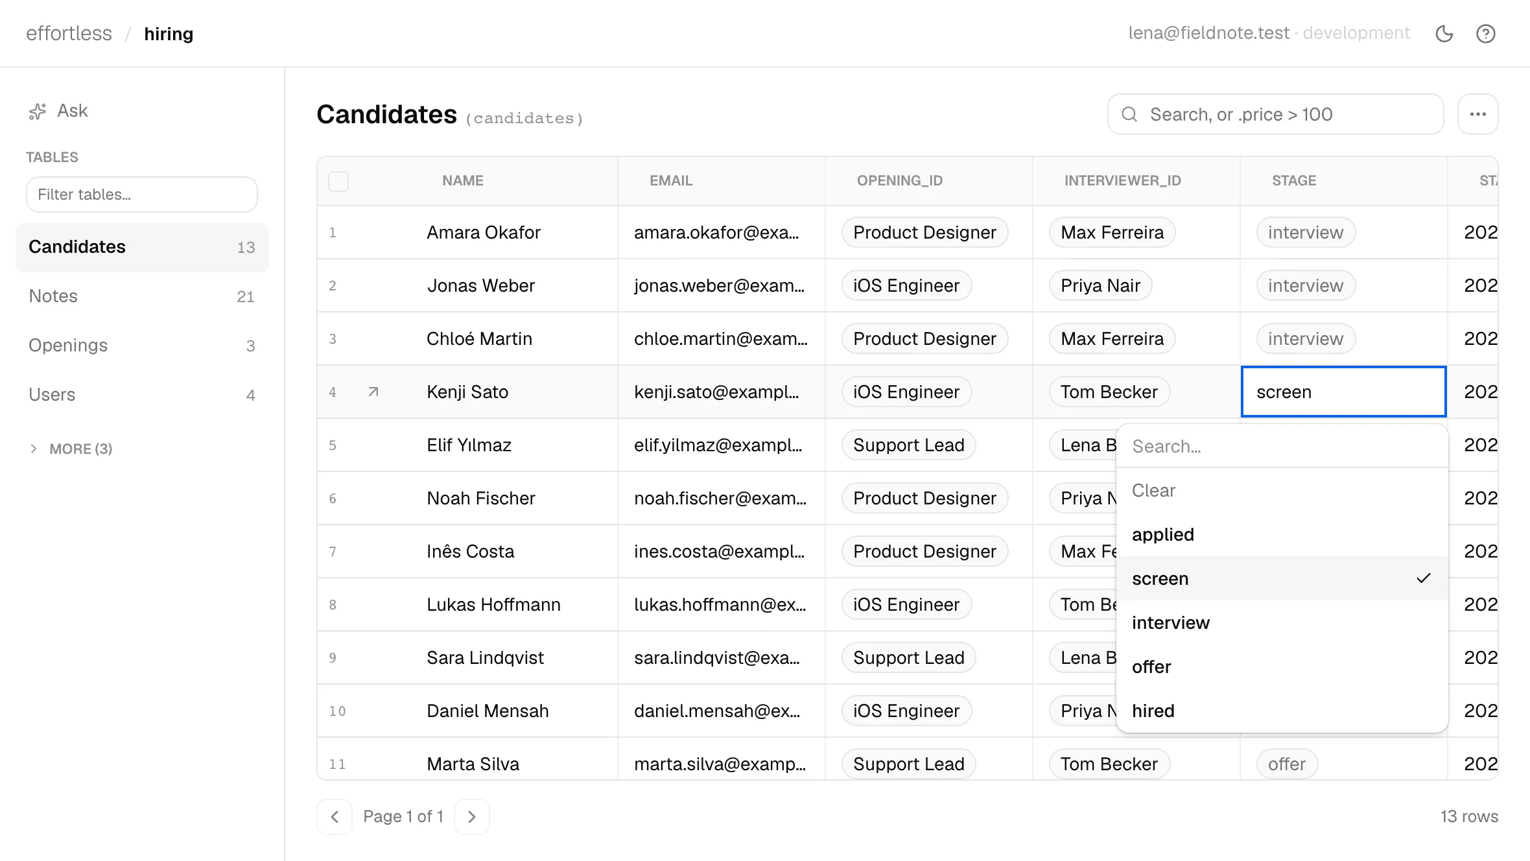Click Marta Silva's Tom Becker chip
Screen dimensions: 1530x861
pos(1109,764)
